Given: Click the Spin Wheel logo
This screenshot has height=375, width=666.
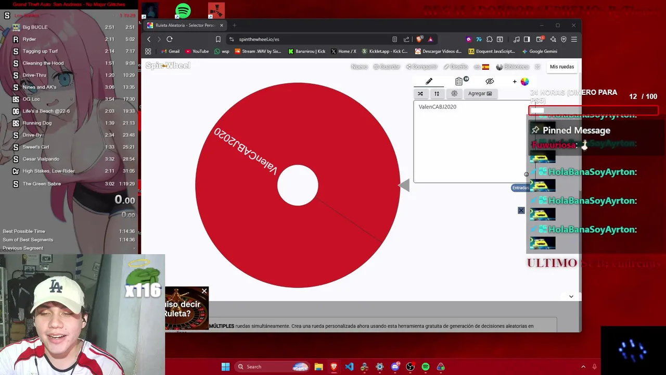Looking at the screenshot, I should 168,66.
